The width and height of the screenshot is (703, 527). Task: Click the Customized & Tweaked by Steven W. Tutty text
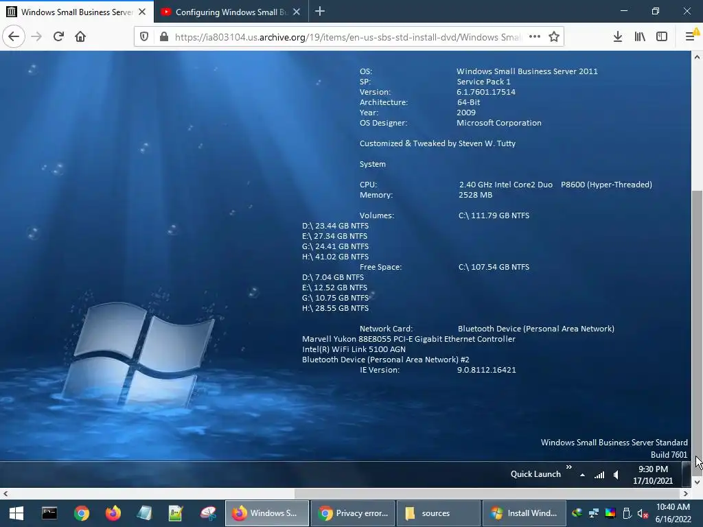point(437,143)
